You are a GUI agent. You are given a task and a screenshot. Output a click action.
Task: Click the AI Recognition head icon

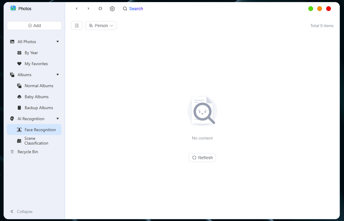pos(12,119)
